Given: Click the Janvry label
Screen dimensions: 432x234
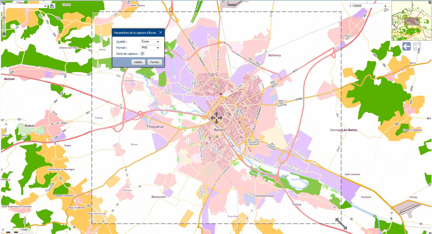Looking at the screenshot, I should (x=5, y=135).
